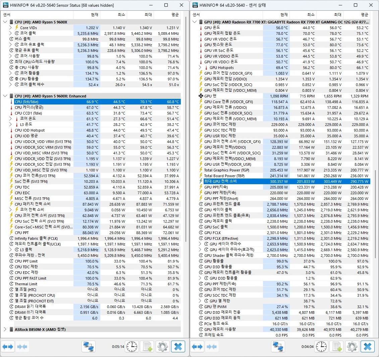Reset the clock timer icon in right window
This screenshot has width=379, height=357.
click(321, 347)
